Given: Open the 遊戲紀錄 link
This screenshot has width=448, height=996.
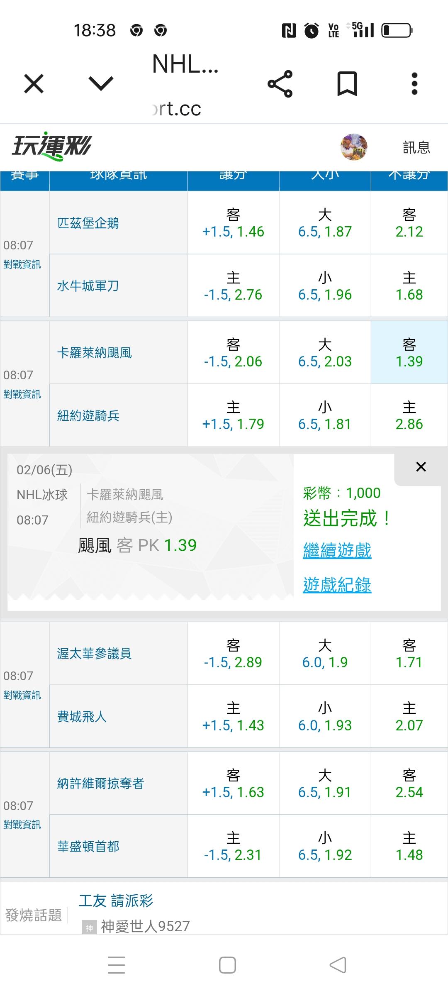Looking at the screenshot, I should coord(337,585).
